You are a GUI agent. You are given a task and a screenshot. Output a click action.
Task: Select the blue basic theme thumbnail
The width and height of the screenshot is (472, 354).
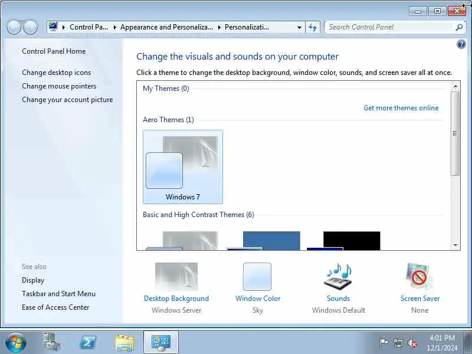[264, 241]
